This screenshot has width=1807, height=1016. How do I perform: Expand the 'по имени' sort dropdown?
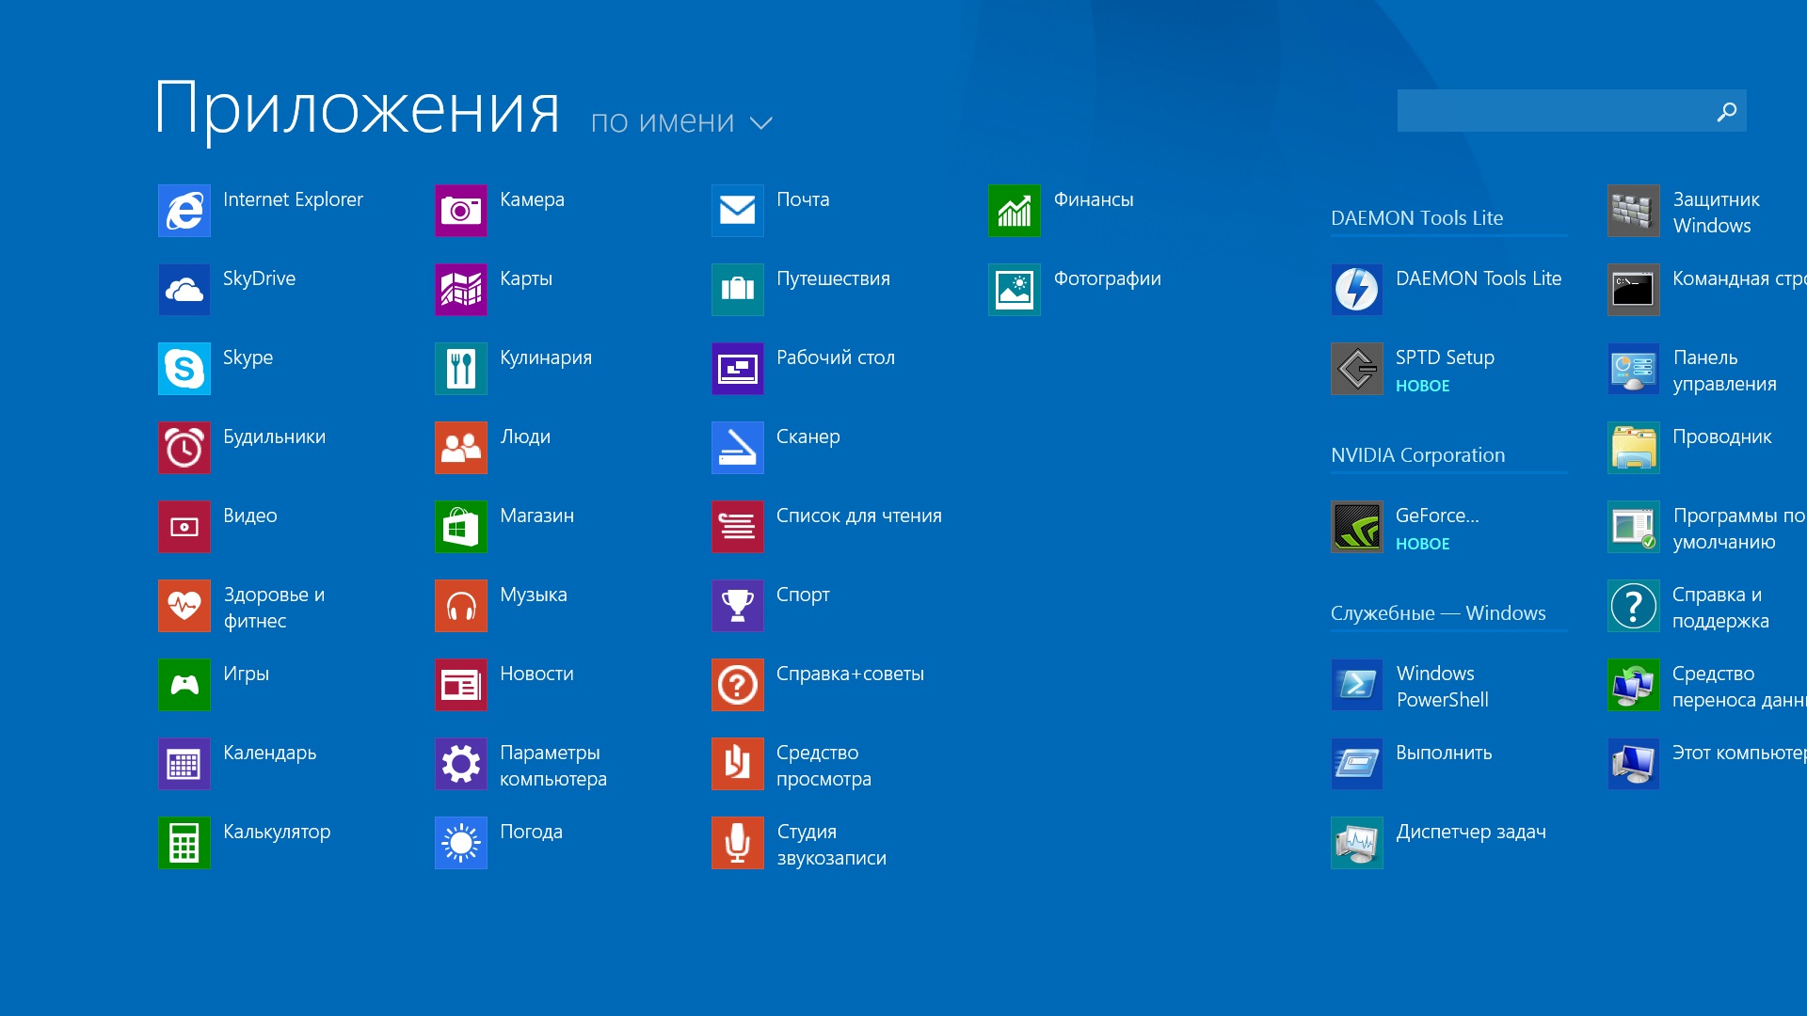point(663,122)
